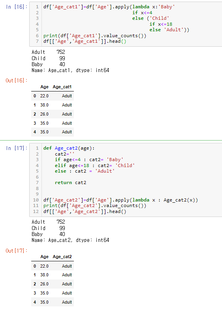This screenshot has width=222, height=310.
Task: Click the 'if x<=4' code line
Action: (x=142, y=13)
